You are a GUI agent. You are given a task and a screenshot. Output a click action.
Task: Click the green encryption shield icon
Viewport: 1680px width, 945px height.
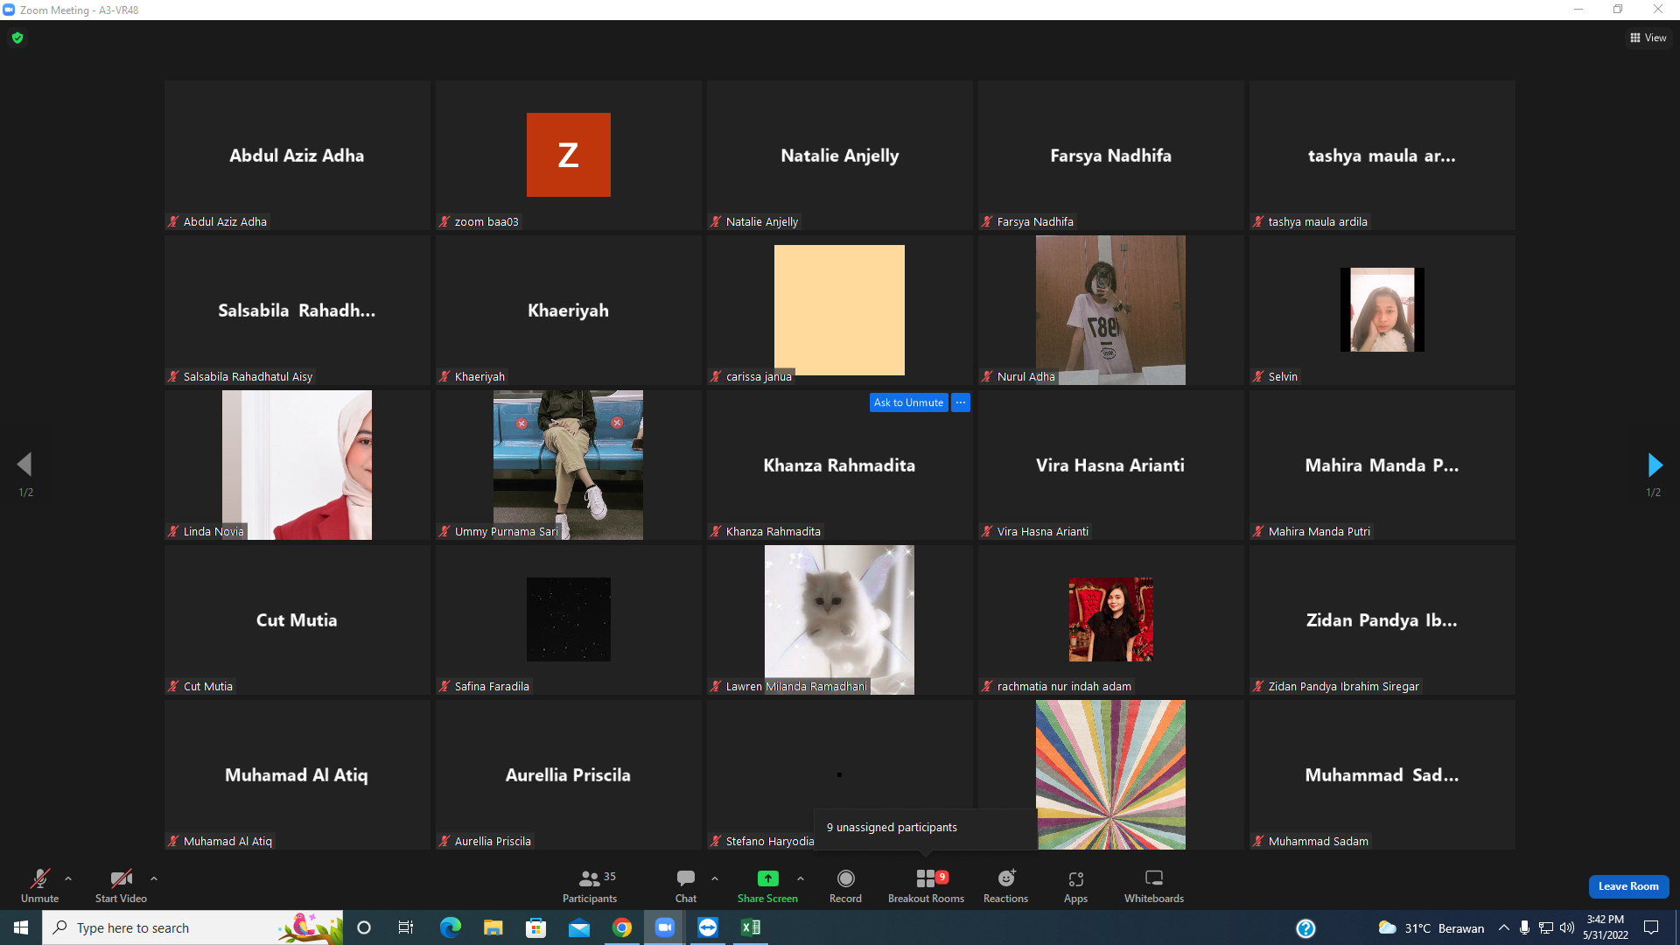point(17,38)
